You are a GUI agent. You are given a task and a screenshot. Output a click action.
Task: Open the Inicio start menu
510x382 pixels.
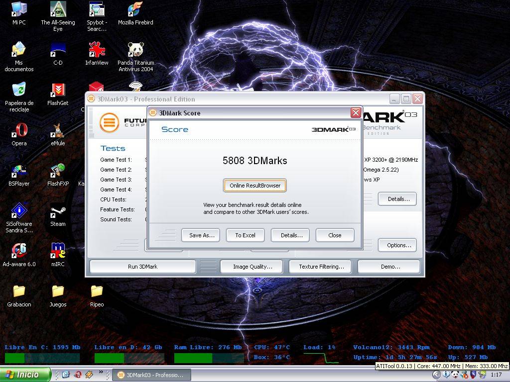25,375
